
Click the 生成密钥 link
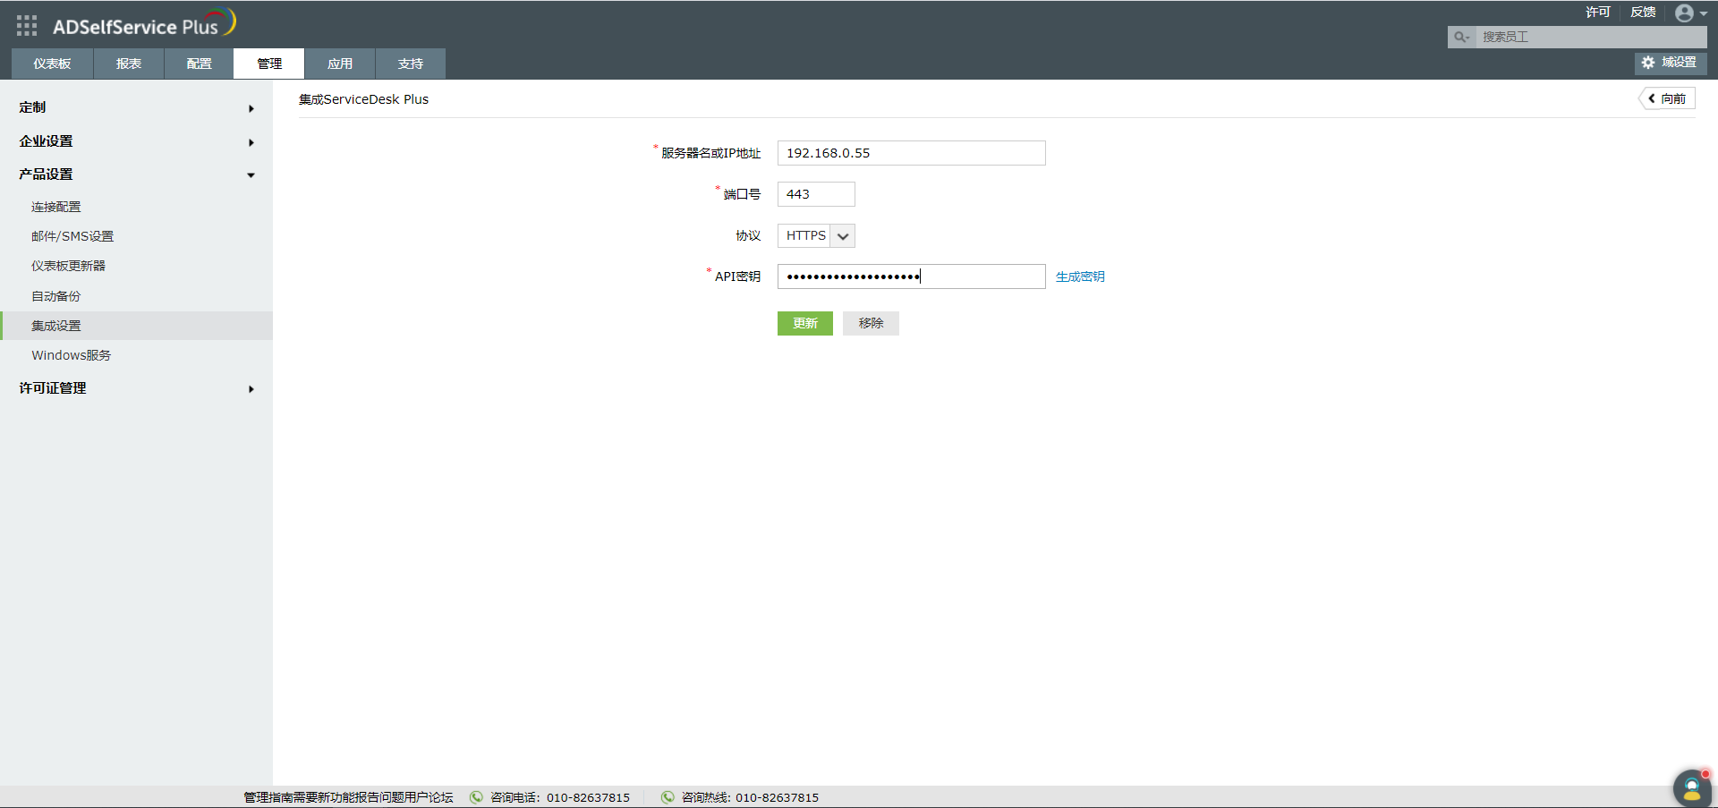pyautogui.click(x=1079, y=276)
